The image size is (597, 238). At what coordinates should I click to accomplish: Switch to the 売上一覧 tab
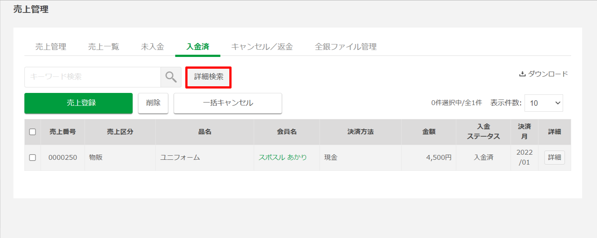point(104,47)
